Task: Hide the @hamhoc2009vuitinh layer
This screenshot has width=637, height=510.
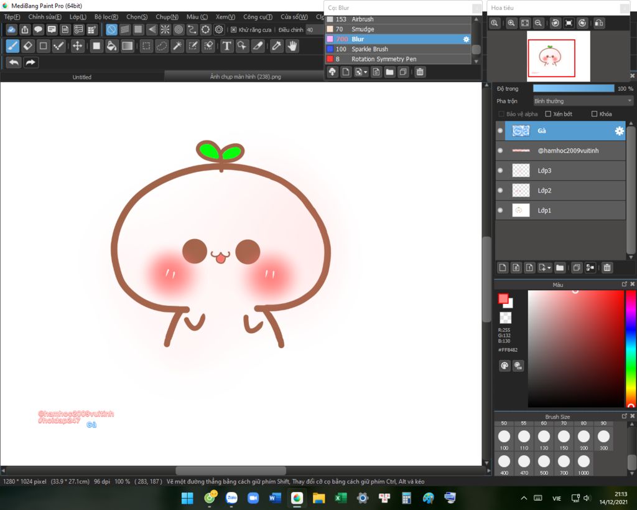Action: click(x=500, y=151)
